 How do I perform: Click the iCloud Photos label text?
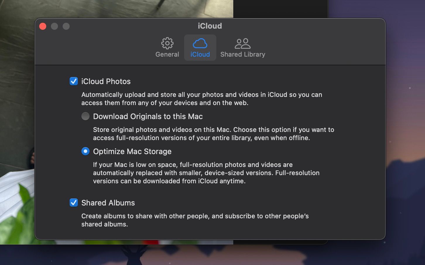(106, 81)
